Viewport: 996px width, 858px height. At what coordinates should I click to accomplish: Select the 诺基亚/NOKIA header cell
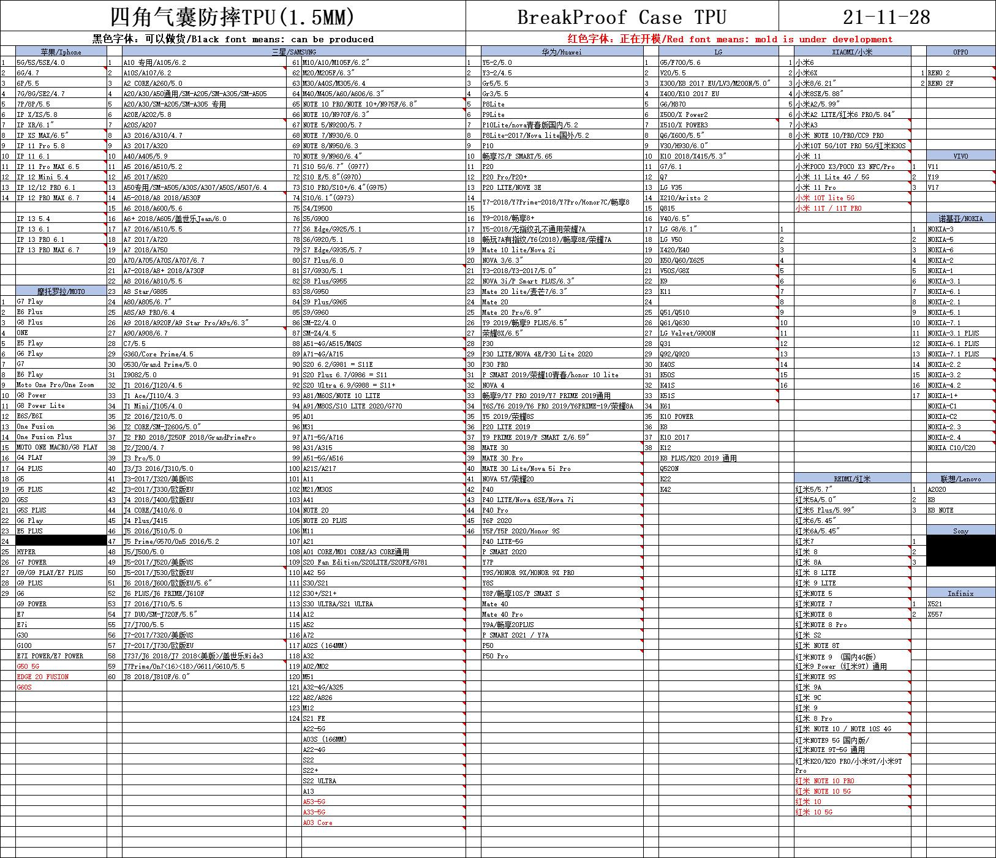[961, 219]
